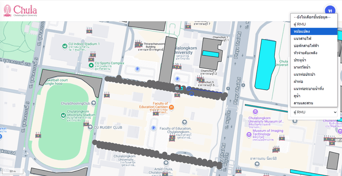Screen dimensions: 342x176
Task: Select 'แนวท่อประปา' layer option
Action: pos(314,74)
